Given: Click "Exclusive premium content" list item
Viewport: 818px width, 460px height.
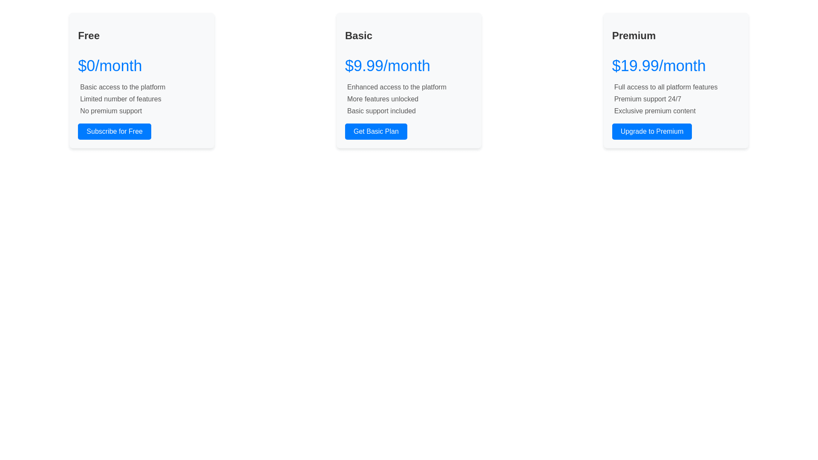Looking at the screenshot, I should pyautogui.click(x=654, y=111).
